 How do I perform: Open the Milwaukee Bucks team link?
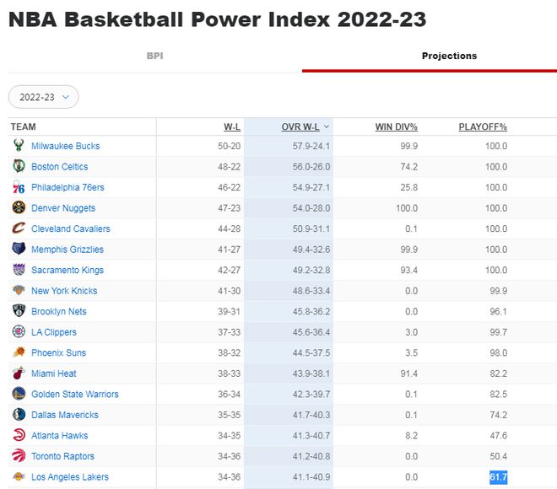coord(65,146)
